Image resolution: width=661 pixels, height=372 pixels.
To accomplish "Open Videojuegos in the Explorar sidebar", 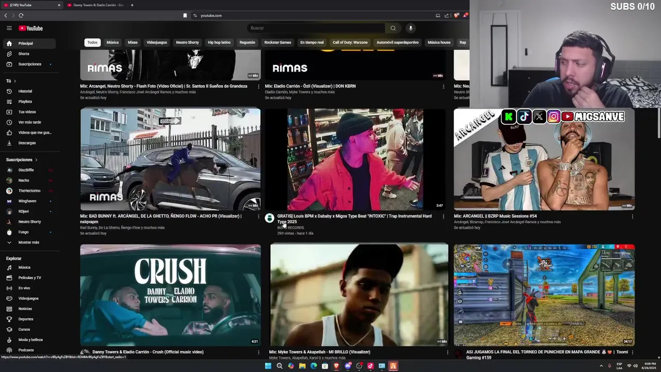I will [x=29, y=298].
